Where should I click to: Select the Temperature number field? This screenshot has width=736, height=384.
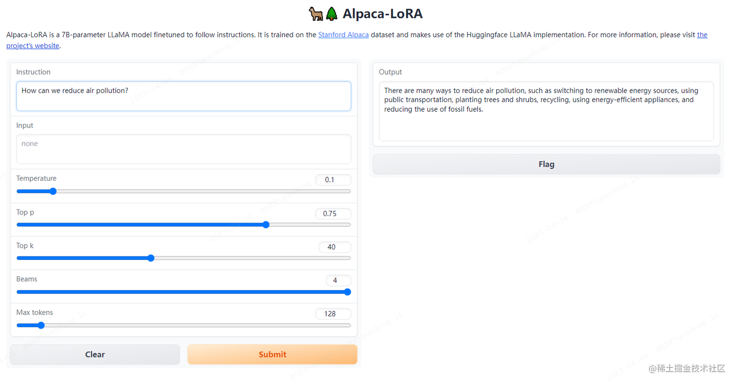333,180
